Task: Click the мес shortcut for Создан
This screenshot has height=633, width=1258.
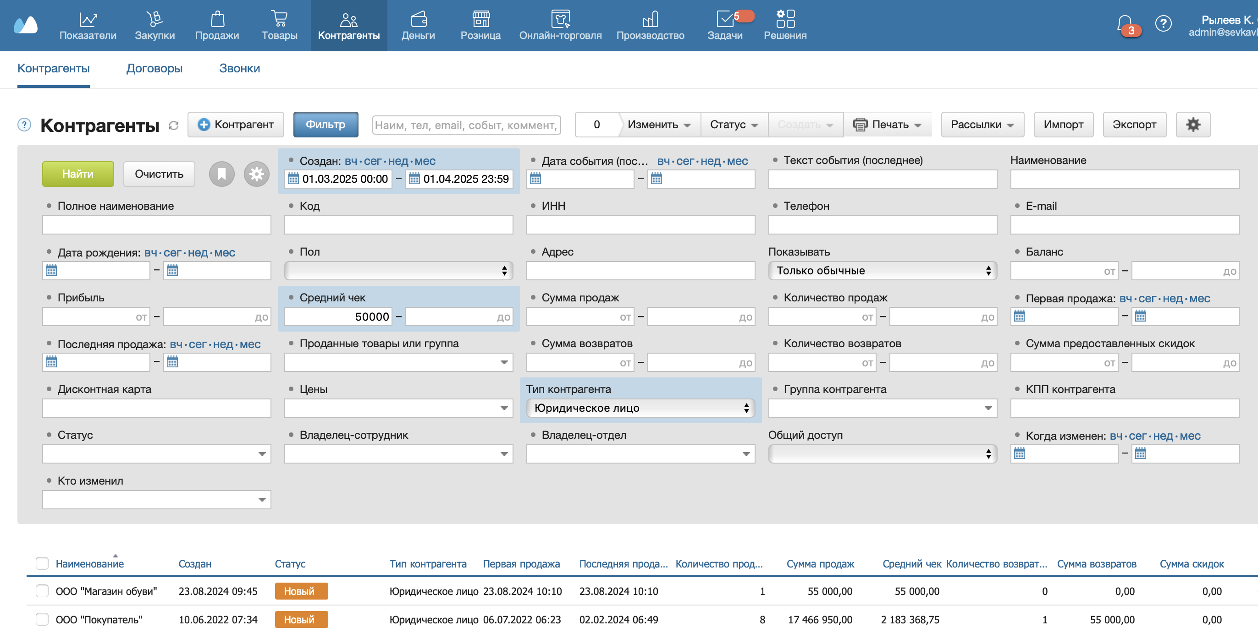Action: [425, 161]
